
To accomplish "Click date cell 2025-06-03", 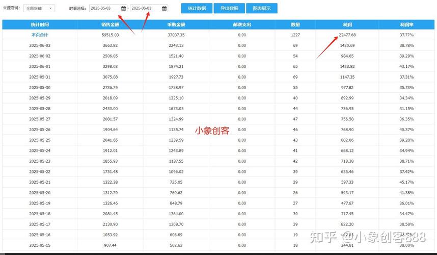I will (40, 45).
